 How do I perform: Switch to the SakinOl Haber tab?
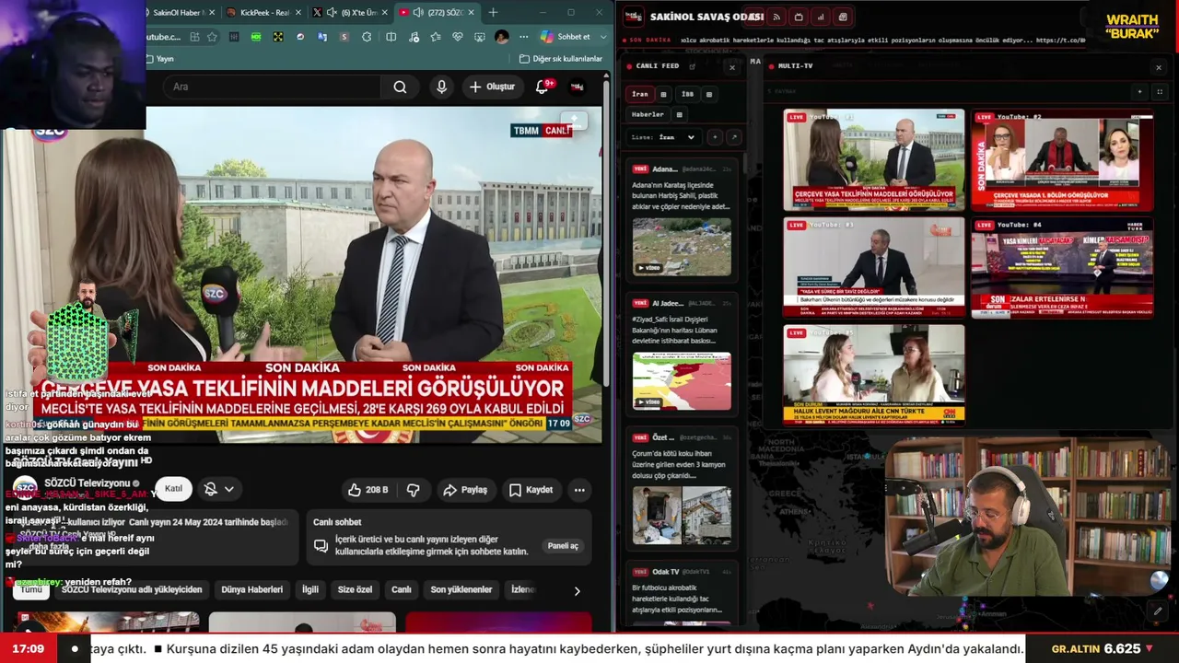(177, 12)
